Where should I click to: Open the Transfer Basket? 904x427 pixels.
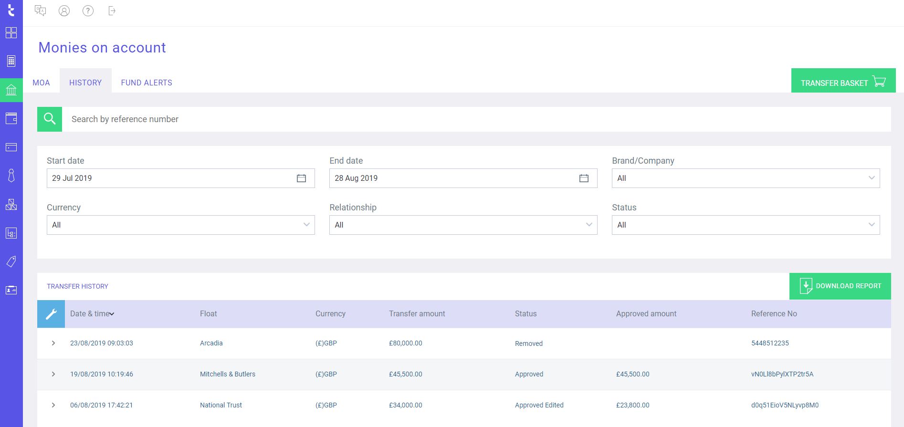tap(843, 83)
